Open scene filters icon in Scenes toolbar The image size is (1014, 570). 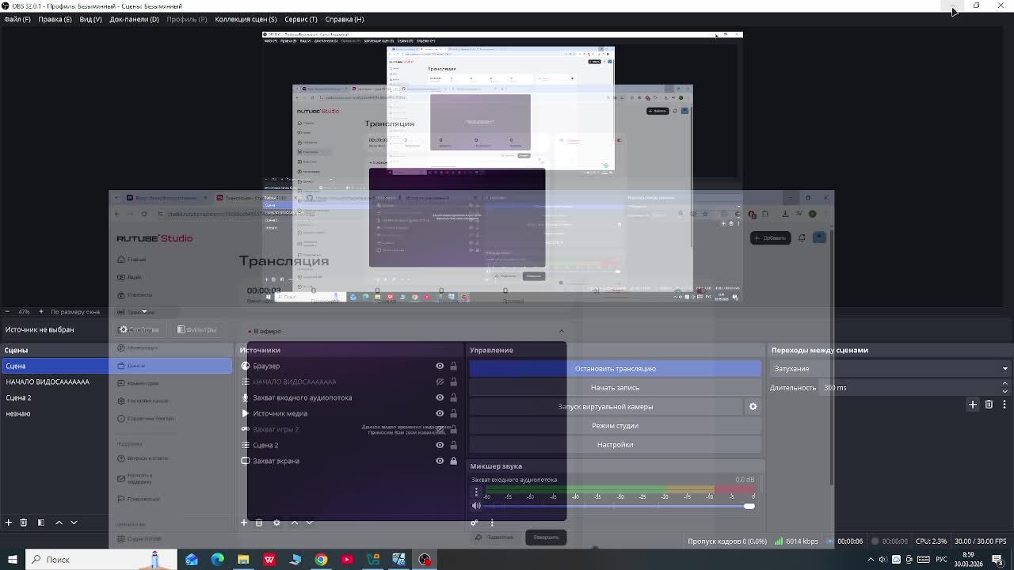pos(40,522)
